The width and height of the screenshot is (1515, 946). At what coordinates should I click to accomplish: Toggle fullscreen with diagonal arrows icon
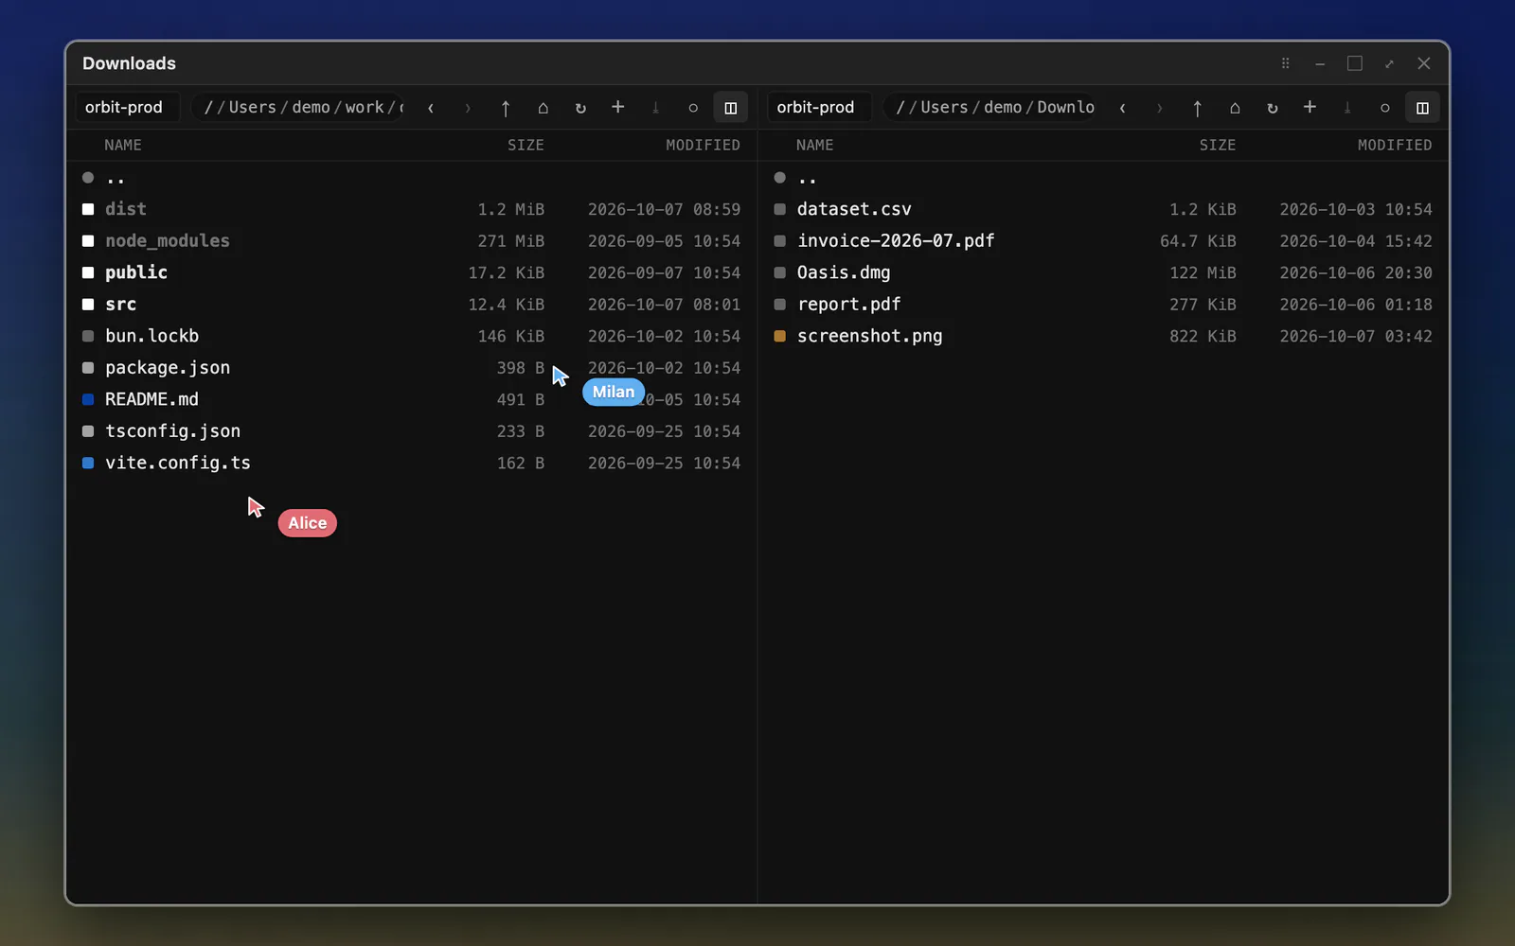point(1389,63)
